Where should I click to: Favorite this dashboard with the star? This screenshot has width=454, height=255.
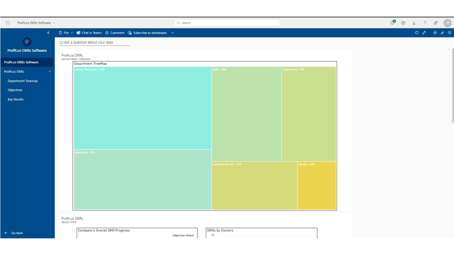coord(435,33)
